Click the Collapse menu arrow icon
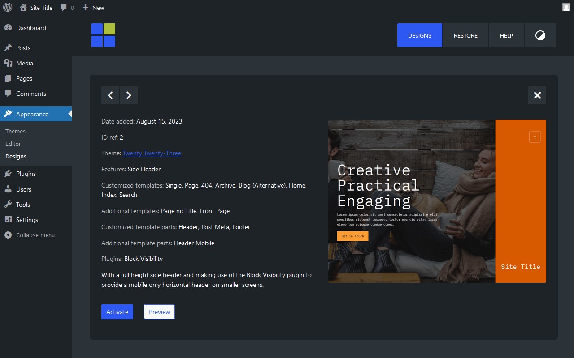Image resolution: width=574 pixels, height=358 pixels. click(x=8, y=235)
